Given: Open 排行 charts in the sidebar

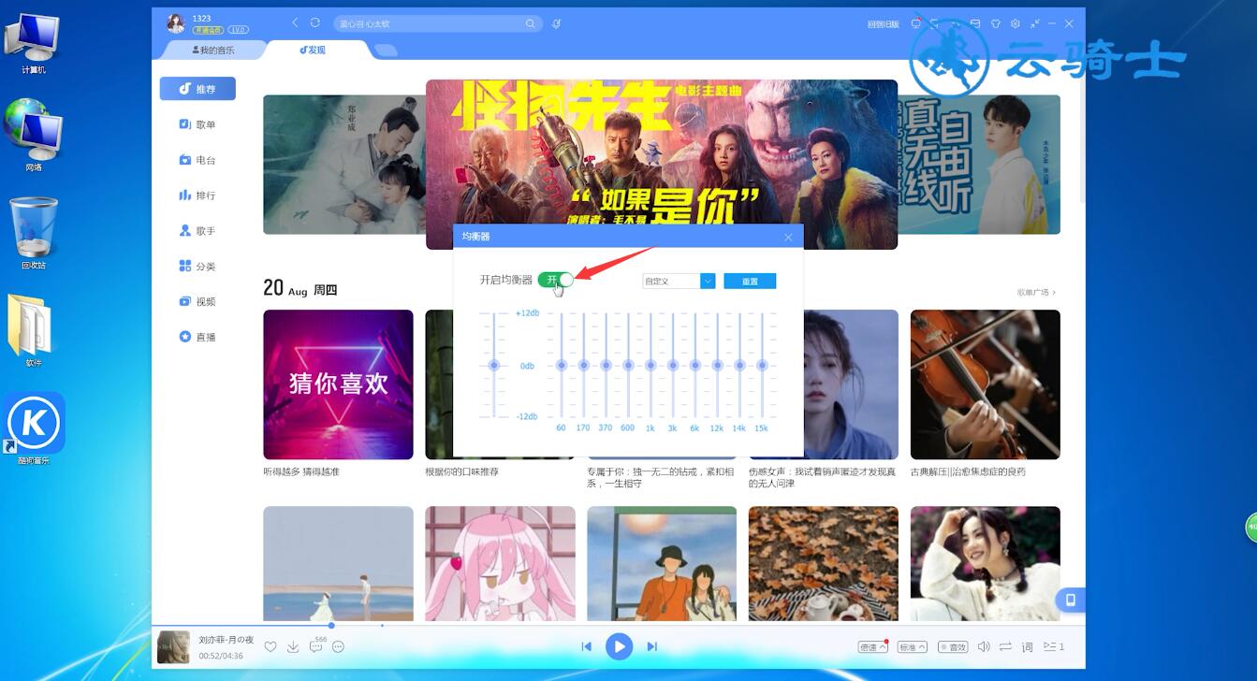Looking at the screenshot, I should pyautogui.click(x=197, y=196).
